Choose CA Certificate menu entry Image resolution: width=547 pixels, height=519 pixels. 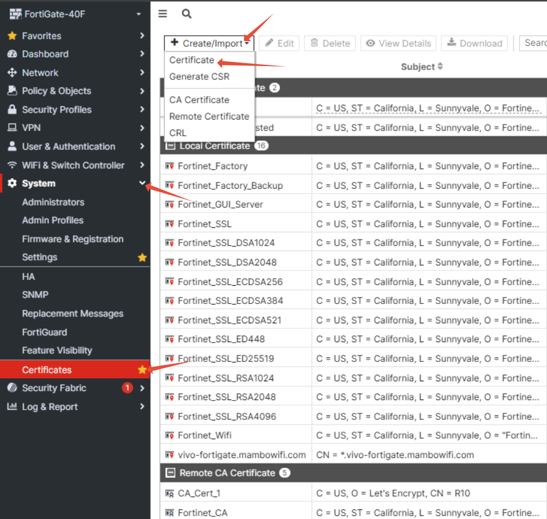pos(199,100)
